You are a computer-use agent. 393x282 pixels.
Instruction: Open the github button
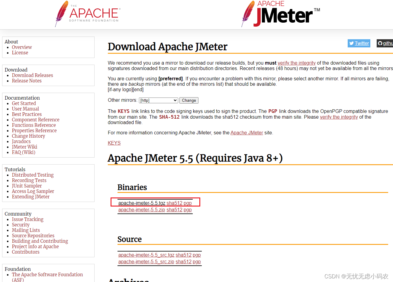pos(385,43)
